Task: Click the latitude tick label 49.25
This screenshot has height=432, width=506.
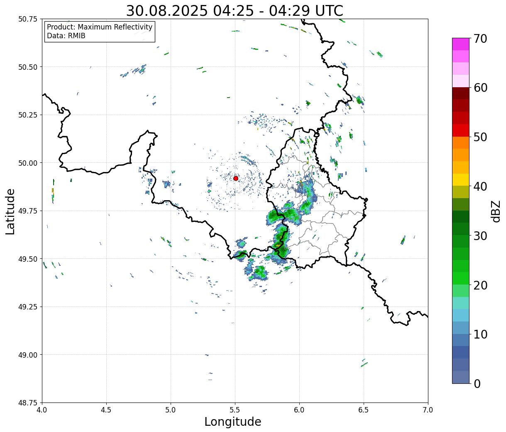Action: (x=28, y=307)
